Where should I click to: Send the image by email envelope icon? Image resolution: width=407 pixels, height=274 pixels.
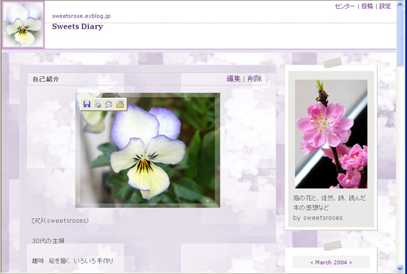point(109,104)
